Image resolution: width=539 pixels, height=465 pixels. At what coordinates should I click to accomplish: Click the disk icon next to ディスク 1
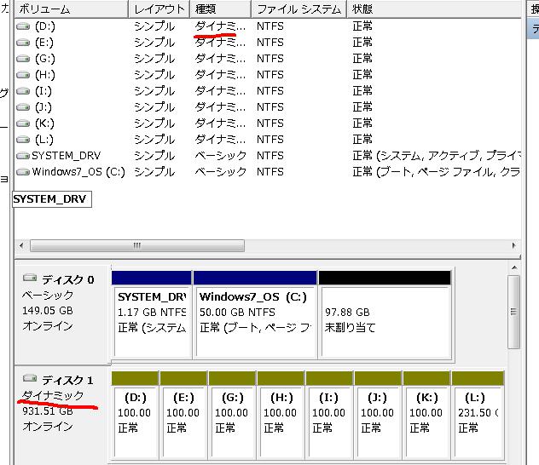pyautogui.click(x=30, y=378)
